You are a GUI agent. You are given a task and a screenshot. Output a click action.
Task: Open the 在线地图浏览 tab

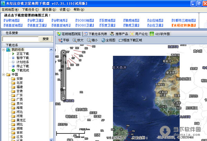[69, 34]
